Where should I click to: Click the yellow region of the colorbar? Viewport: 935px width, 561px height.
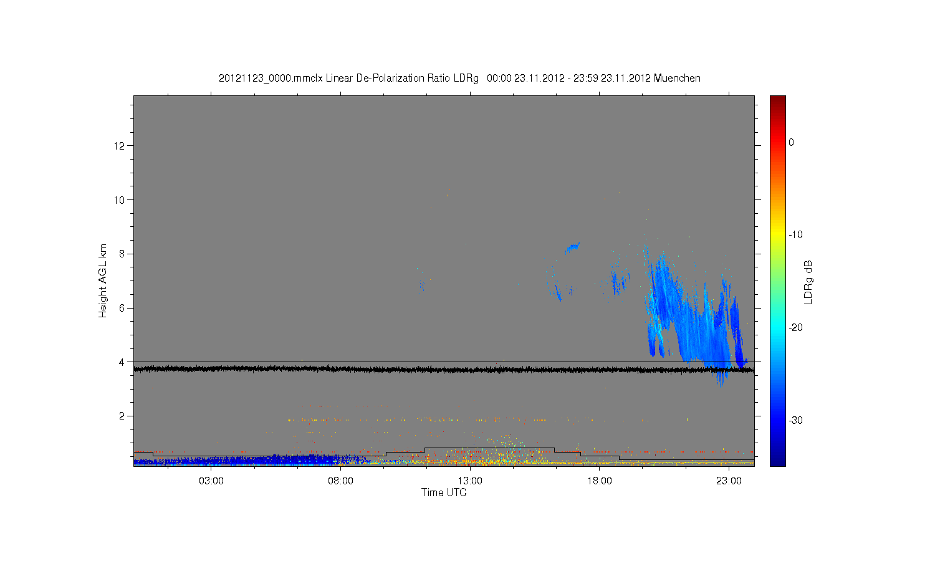click(x=777, y=234)
